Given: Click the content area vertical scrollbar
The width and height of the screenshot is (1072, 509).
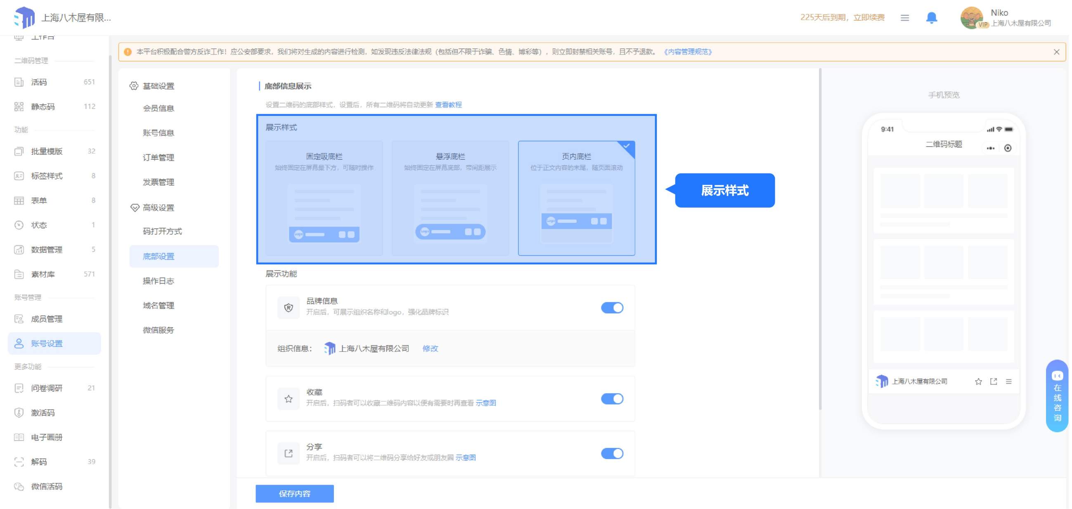Looking at the screenshot, I should tap(820, 239).
